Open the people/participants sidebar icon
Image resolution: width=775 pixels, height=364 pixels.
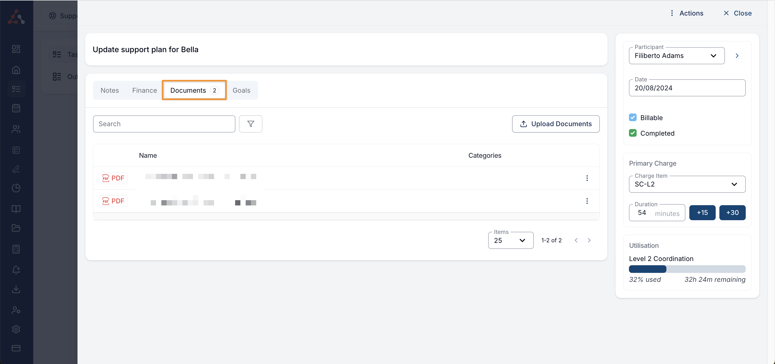(x=16, y=129)
